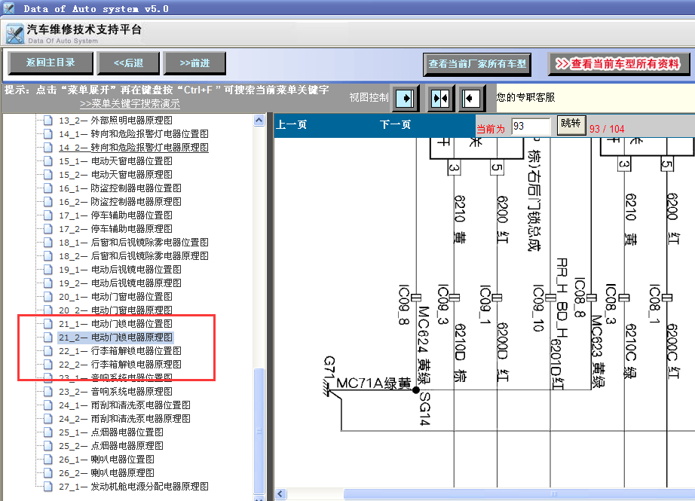Open 22_1 行李箱解锁电器位置图
This screenshot has height=501, width=695.
point(120,351)
